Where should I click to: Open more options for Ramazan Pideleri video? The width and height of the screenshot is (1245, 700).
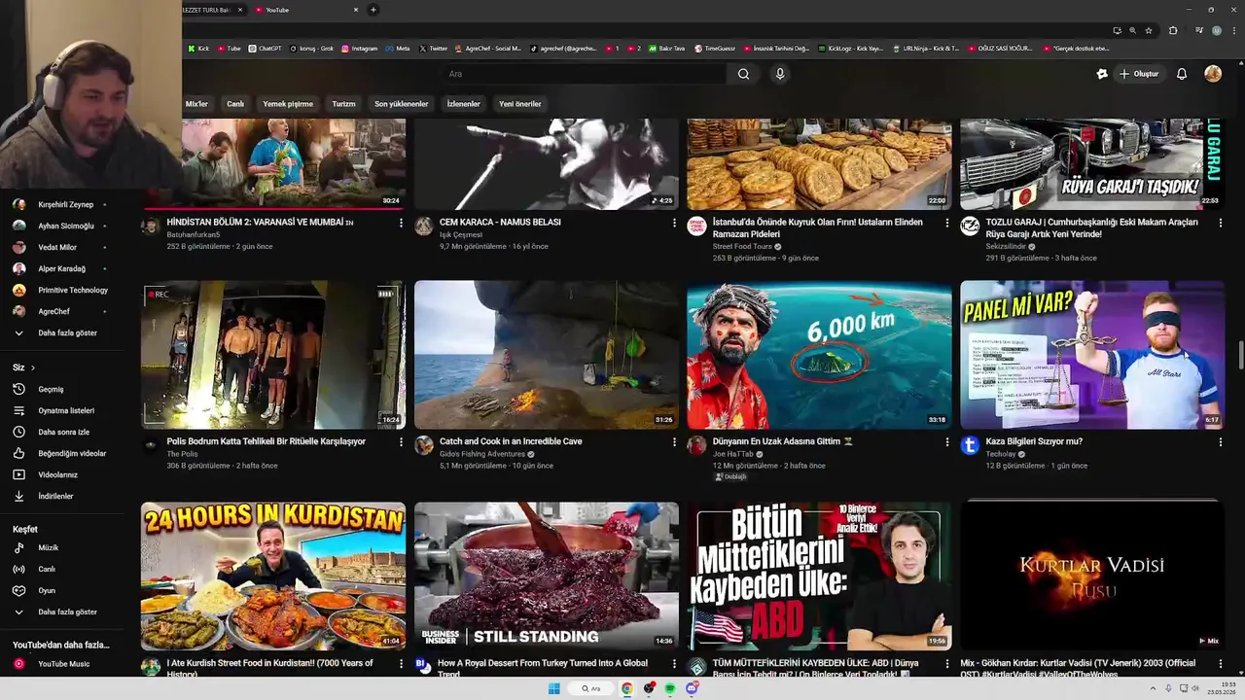(x=947, y=223)
